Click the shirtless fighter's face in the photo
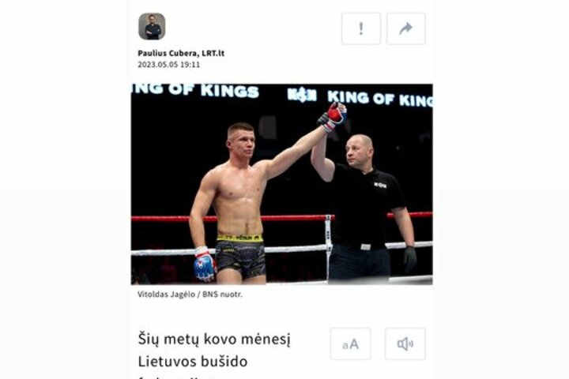569x379 pixels. (242, 142)
